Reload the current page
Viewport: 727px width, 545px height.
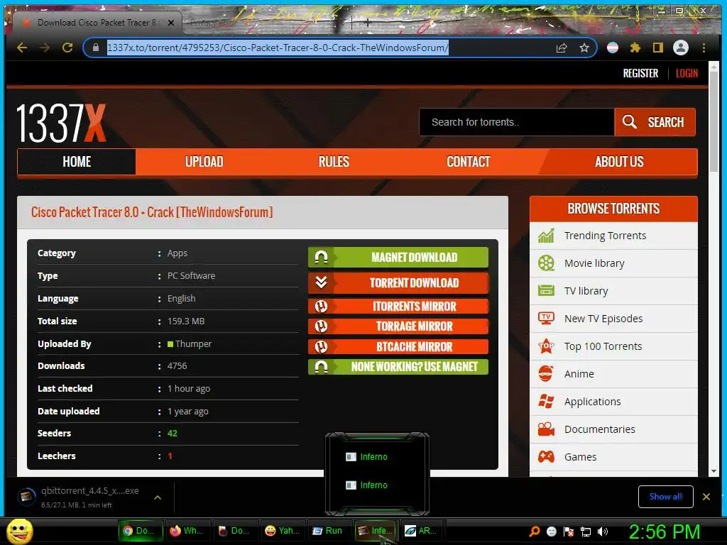click(67, 48)
